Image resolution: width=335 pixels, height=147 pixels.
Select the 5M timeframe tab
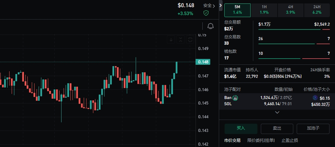tap(237, 10)
